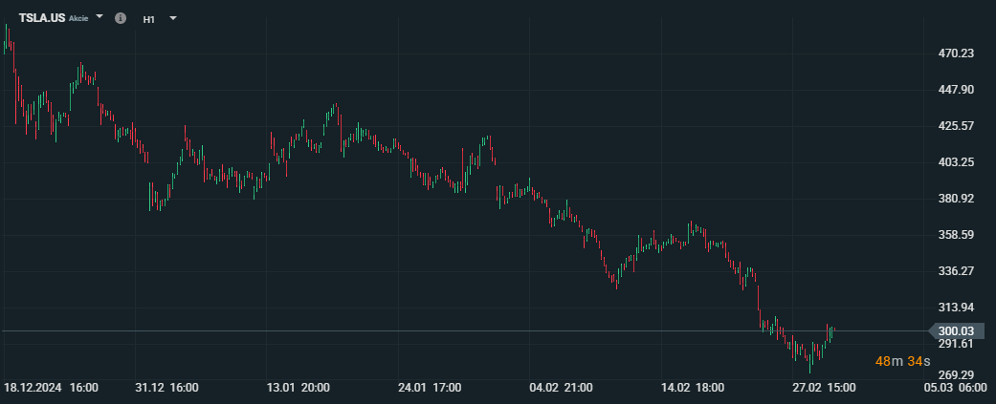Viewport: 996px width, 404px height.
Task: Click the 403.25 price axis label
Action: tap(956, 163)
